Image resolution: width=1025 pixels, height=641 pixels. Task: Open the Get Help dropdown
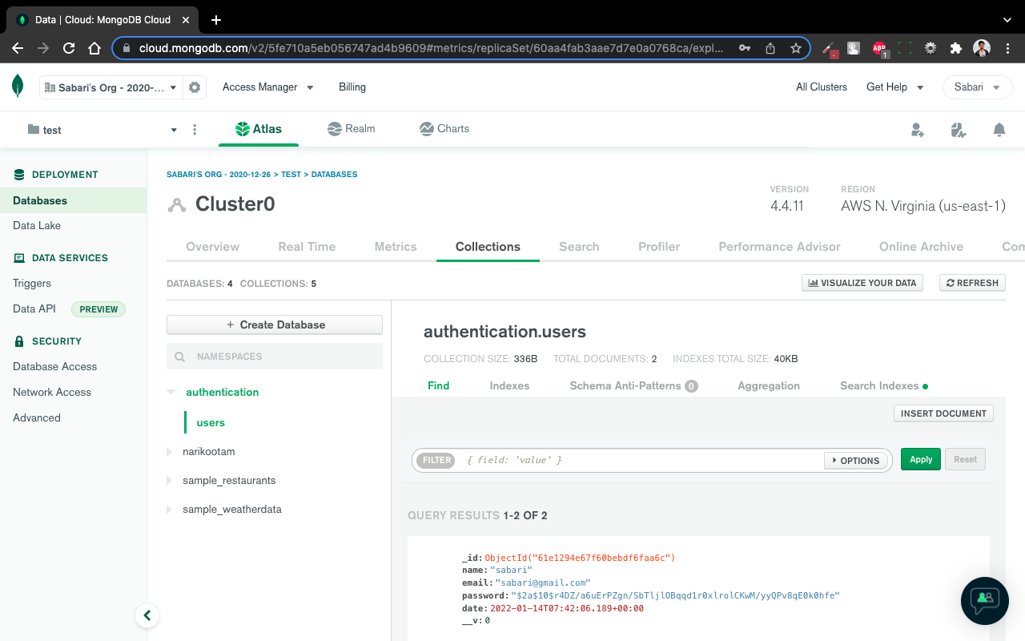click(x=894, y=87)
